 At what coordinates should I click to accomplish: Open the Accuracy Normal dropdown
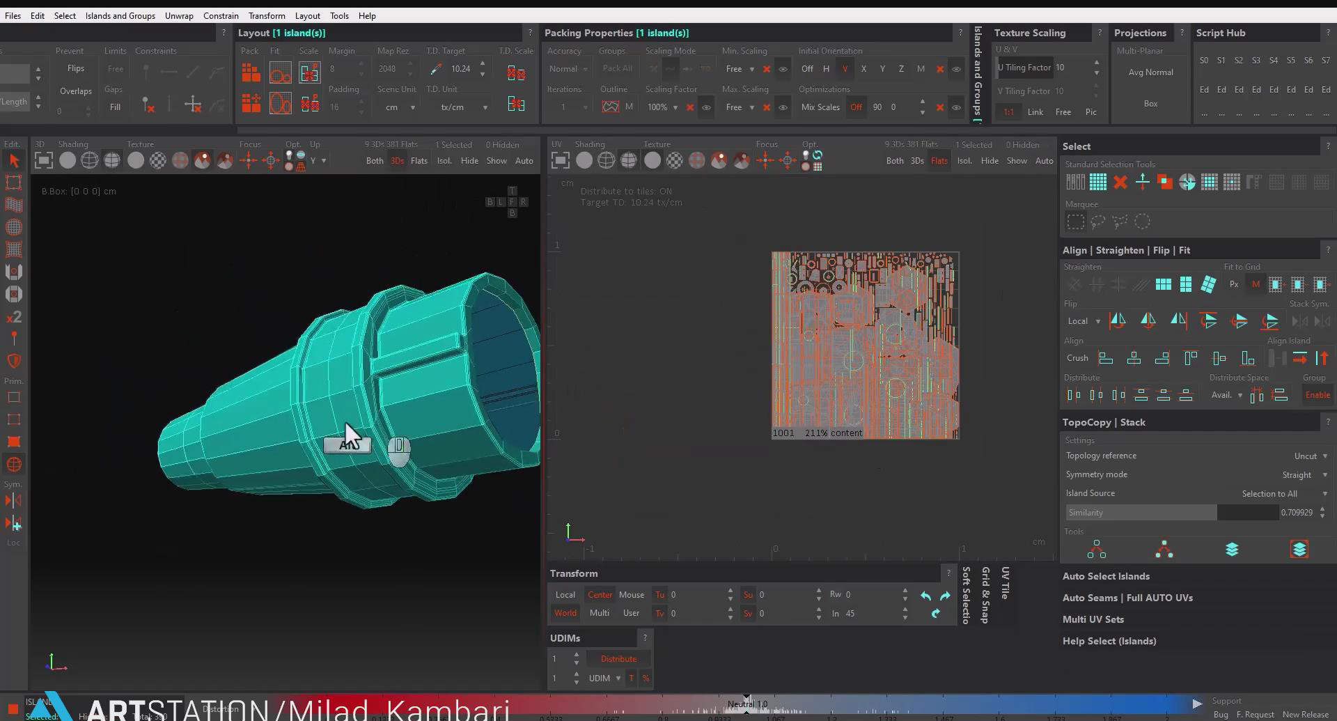[x=568, y=69]
